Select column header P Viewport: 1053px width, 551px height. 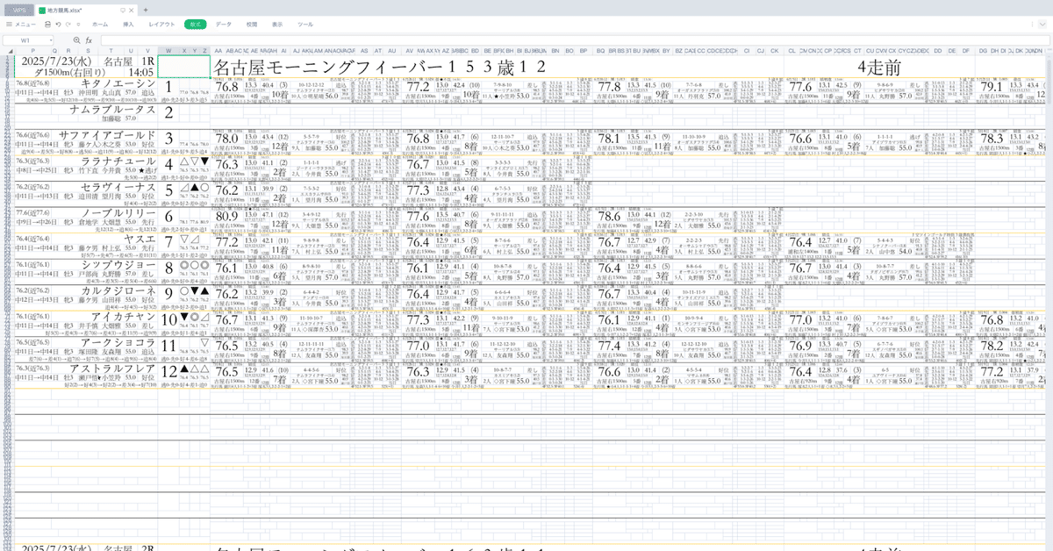pyautogui.click(x=33, y=51)
